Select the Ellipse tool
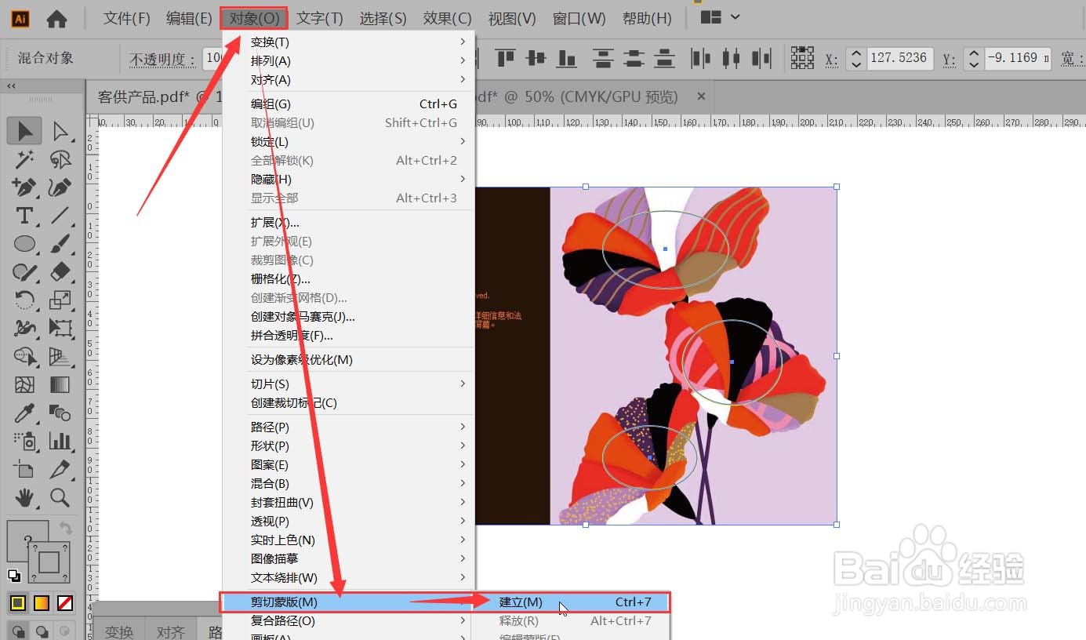Viewport: 1086px width, 640px height. point(24,244)
